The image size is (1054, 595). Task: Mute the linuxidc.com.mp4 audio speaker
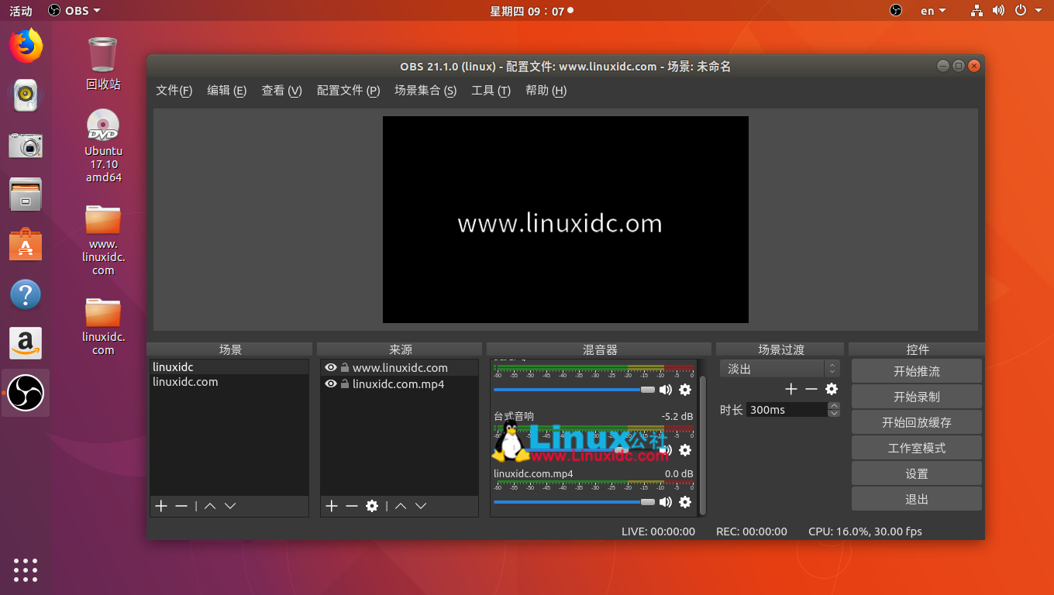pyautogui.click(x=666, y=502)
